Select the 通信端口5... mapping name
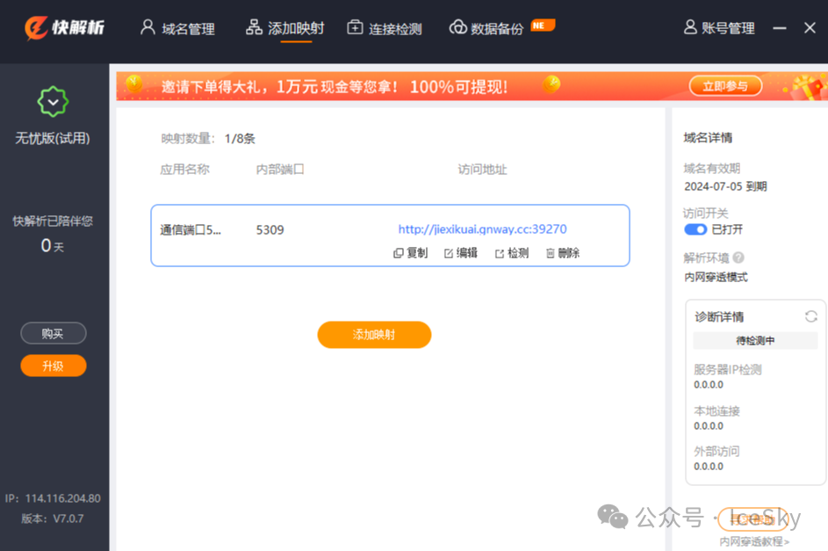The image size is (828, 551). click(x=191, y=230)
